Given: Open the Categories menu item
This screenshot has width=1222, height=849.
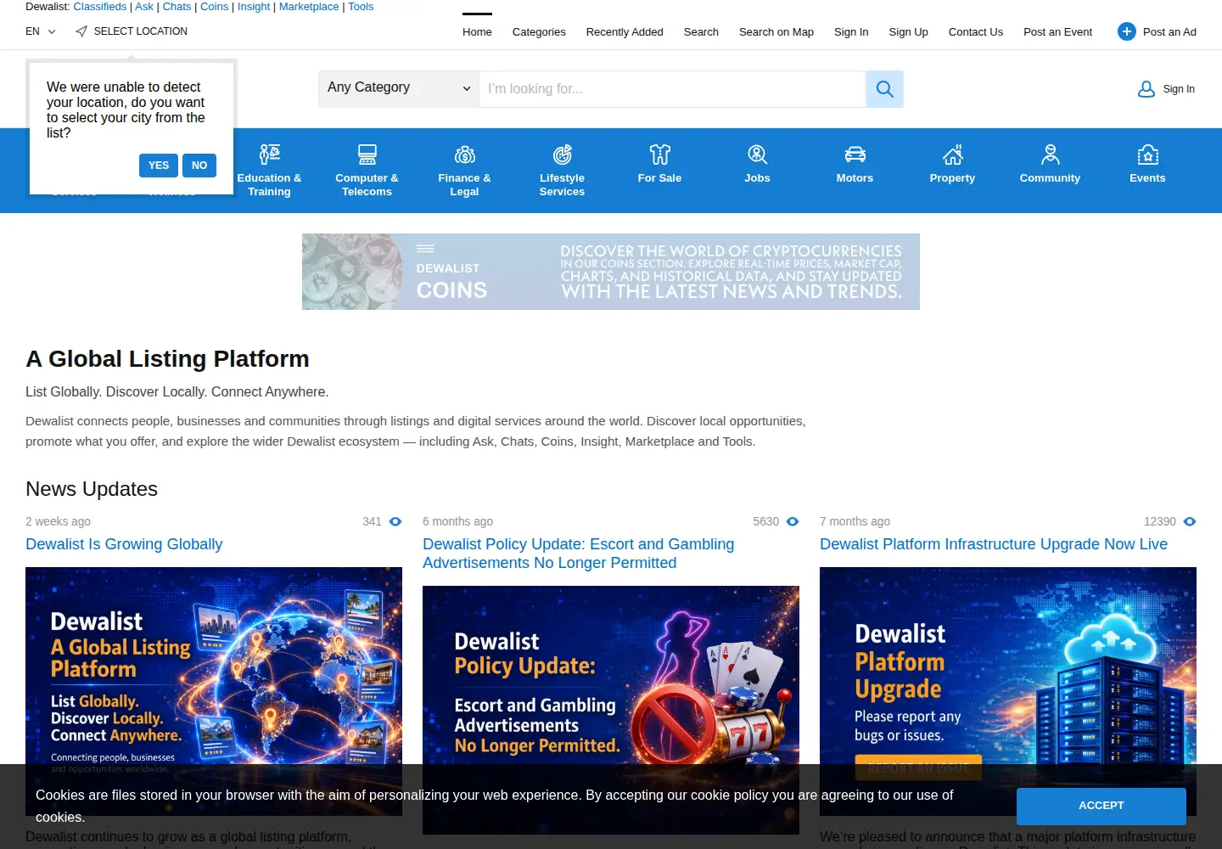Looking at the screenshot, I should point(539,31).
